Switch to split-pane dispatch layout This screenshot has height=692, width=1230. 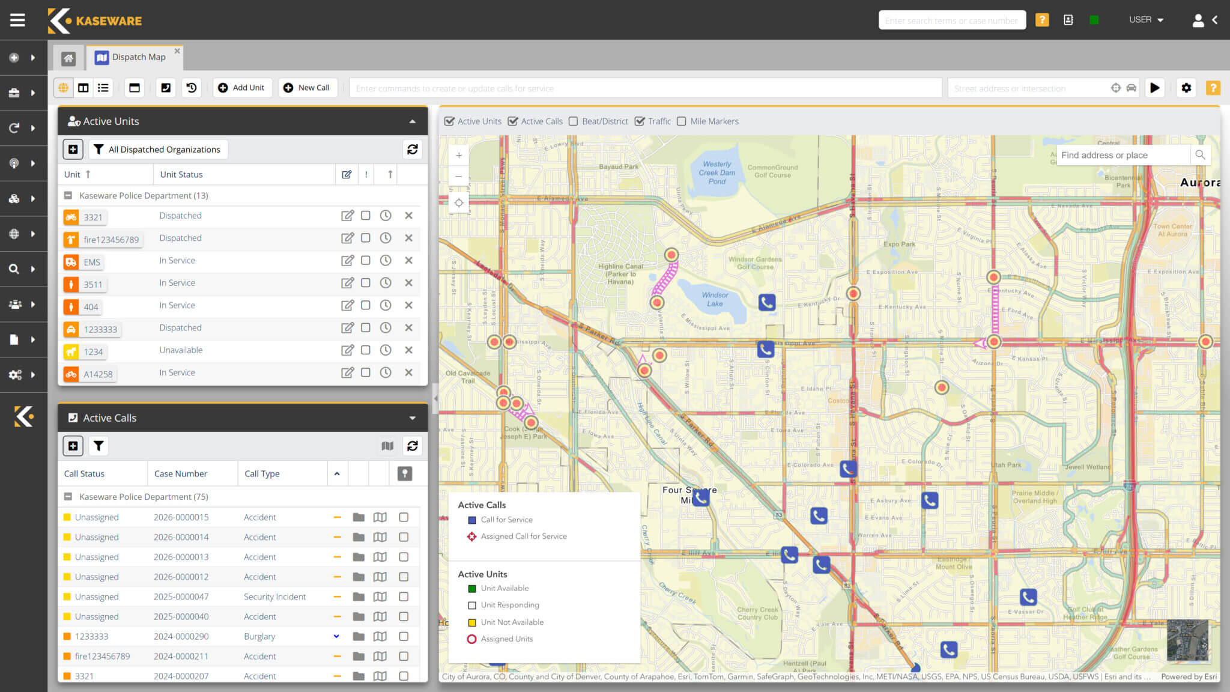pos(83,88)
